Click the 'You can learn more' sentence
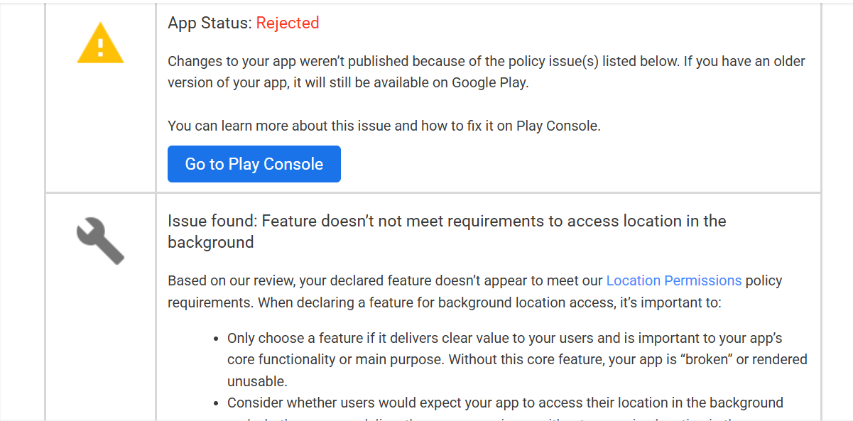This screenshot has height=421, width=853. [384, 126]
